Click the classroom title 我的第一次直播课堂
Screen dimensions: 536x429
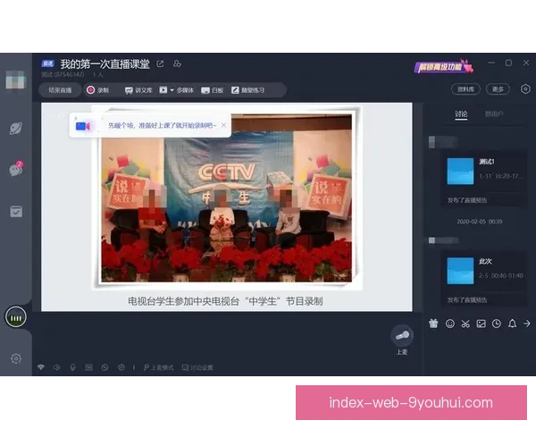pos(105,64)
